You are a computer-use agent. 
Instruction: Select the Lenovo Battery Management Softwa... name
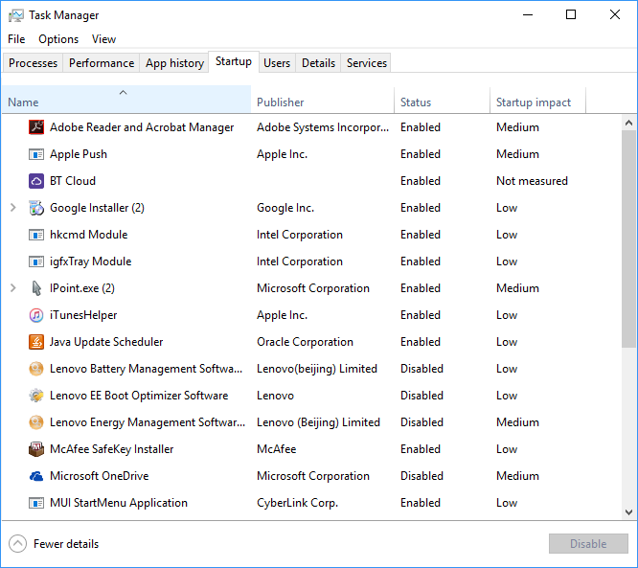point(146,369)
